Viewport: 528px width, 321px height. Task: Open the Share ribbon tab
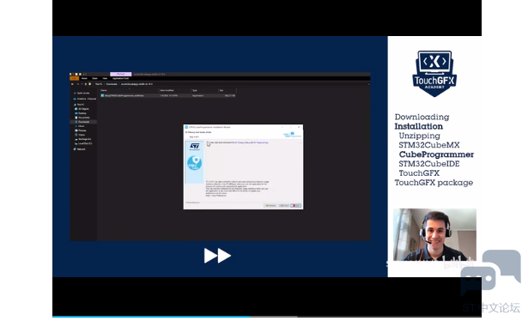tap(95, 78)
